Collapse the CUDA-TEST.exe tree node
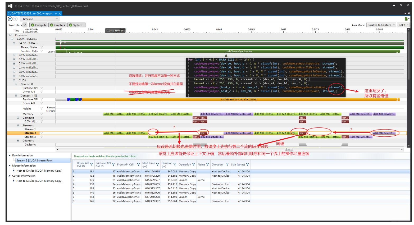 pyautogui.click(x=12, y=39)
